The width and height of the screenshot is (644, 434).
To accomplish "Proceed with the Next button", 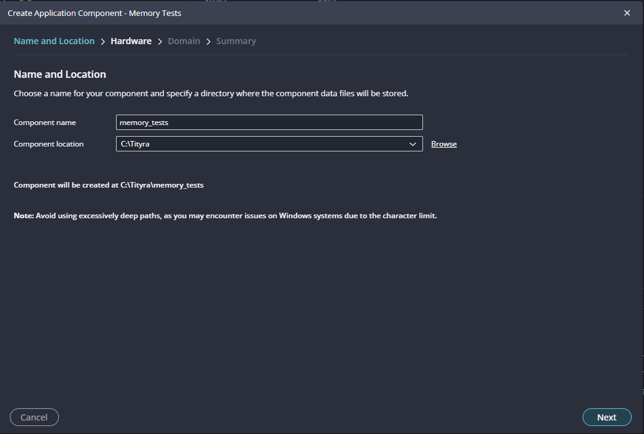I will click(x=607, y=417).
